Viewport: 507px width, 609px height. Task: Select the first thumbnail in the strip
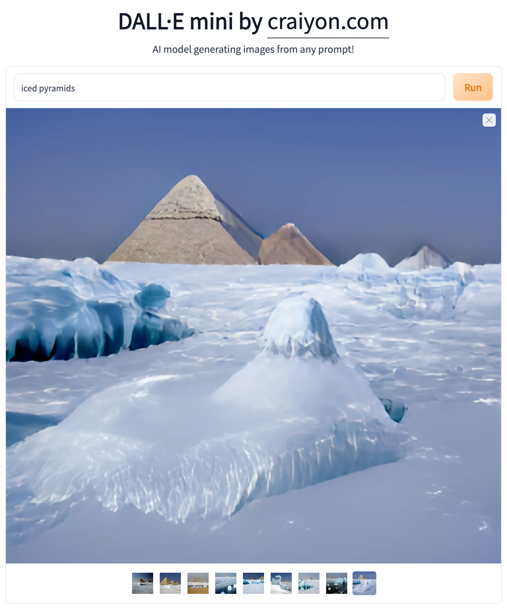[x=143, y=583]
